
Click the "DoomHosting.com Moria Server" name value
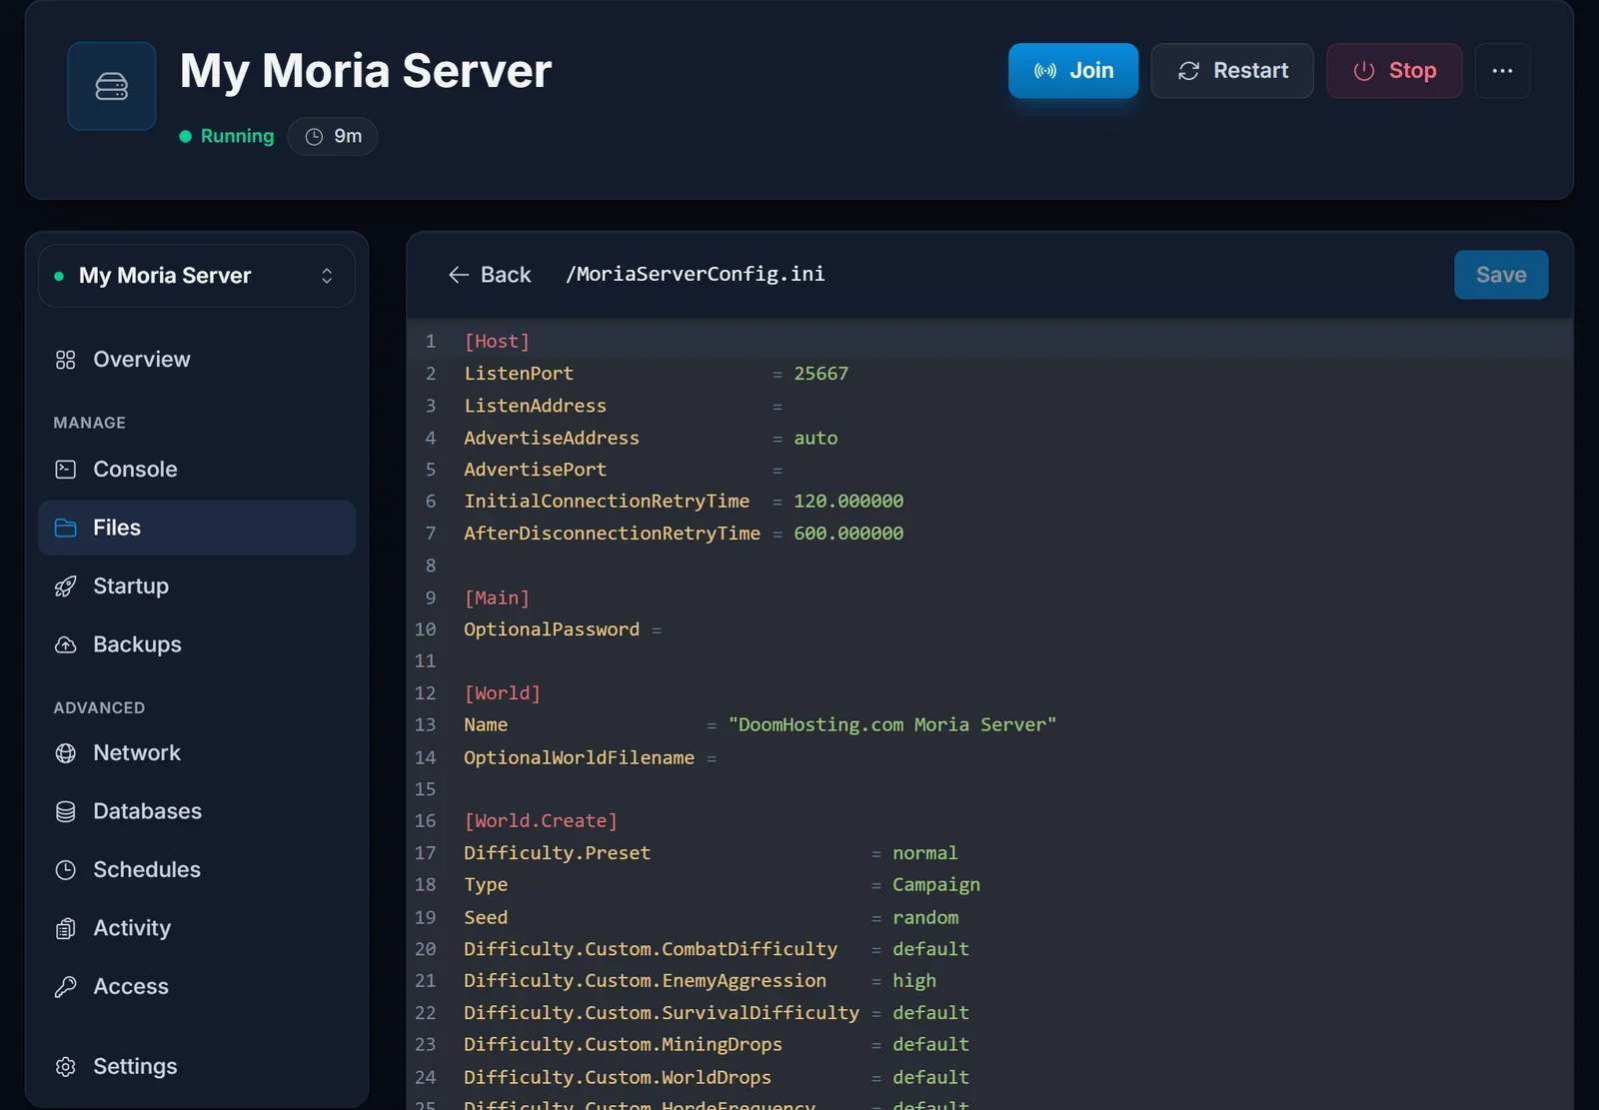tap(892, 725)
